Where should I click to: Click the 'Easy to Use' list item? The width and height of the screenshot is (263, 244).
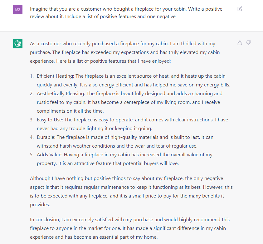click(x=133, y=124)
